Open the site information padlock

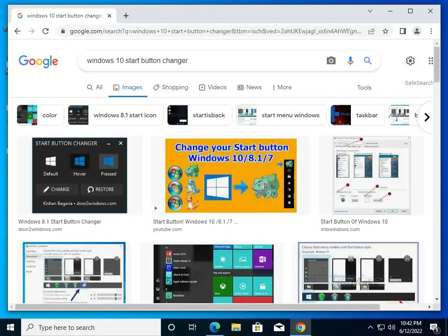point(63,31)
